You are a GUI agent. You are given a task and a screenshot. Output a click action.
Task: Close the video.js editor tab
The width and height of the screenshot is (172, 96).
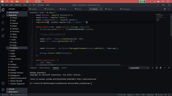point(101,9)
